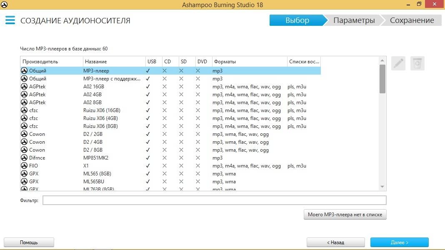Click the selected MP3-плеер name cell
Image resolution: width=445 pixels, height=250 pixels.
(x=96, y=71)
